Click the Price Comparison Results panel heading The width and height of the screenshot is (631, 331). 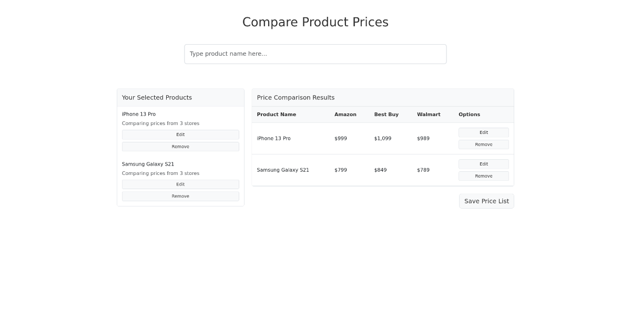click(296, 98)
